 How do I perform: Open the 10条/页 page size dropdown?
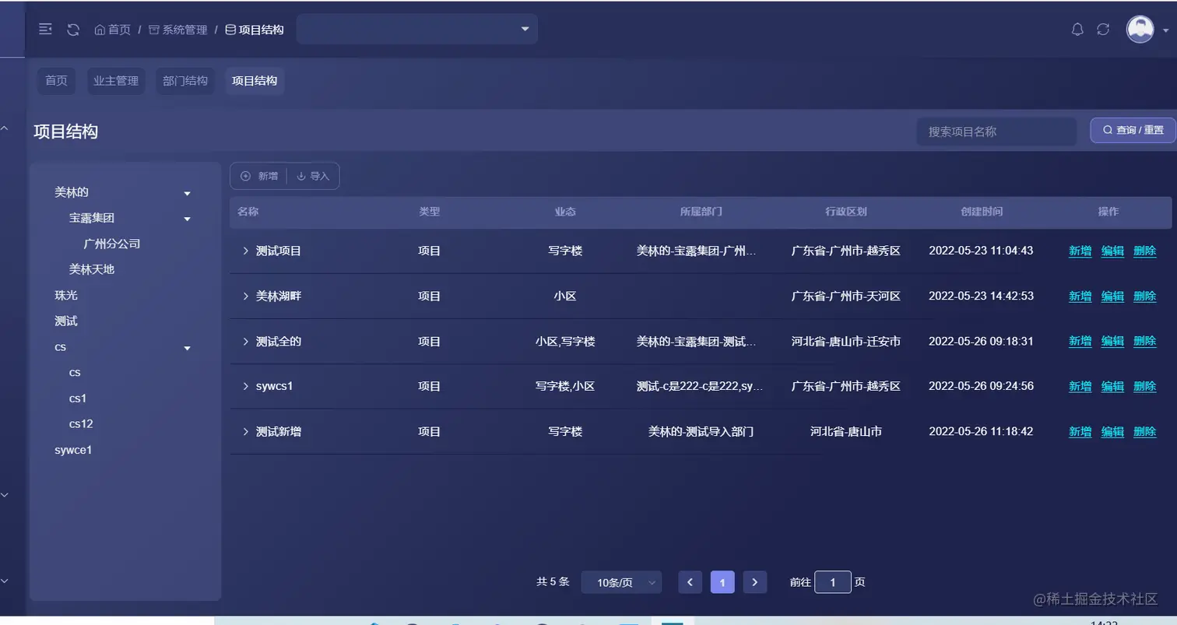coord(620,581)
